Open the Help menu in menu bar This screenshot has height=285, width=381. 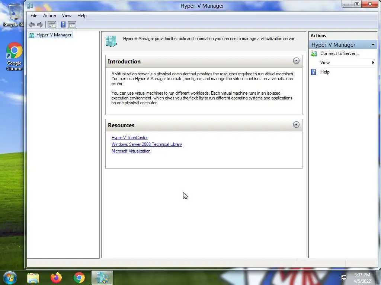click(x=82, y=16)
